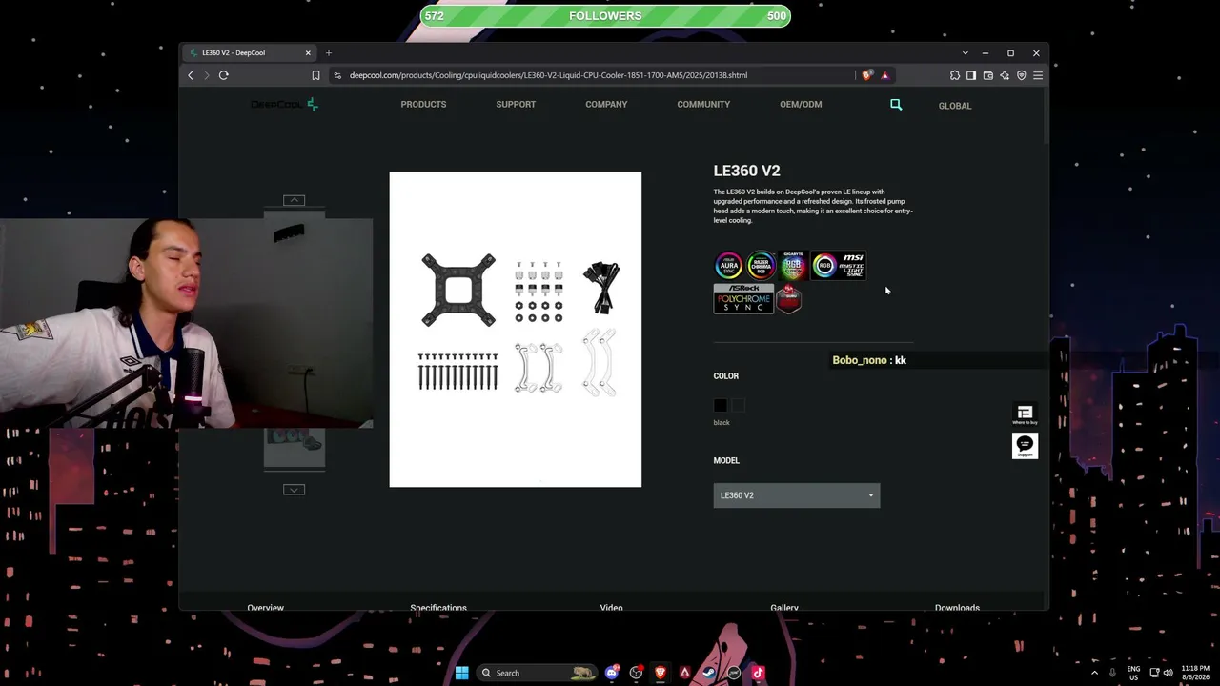The width and height of the screenshot is (1220, 686).
Task: Open the Support chat bubble icon
Action: coord(1025,446)
